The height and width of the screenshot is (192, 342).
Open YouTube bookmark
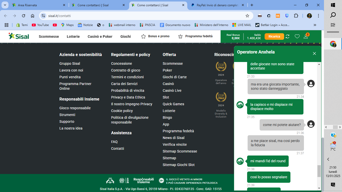(x=40, y=25)
